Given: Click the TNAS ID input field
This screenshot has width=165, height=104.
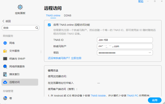Looking at the screenshot, I should (125, 40).
